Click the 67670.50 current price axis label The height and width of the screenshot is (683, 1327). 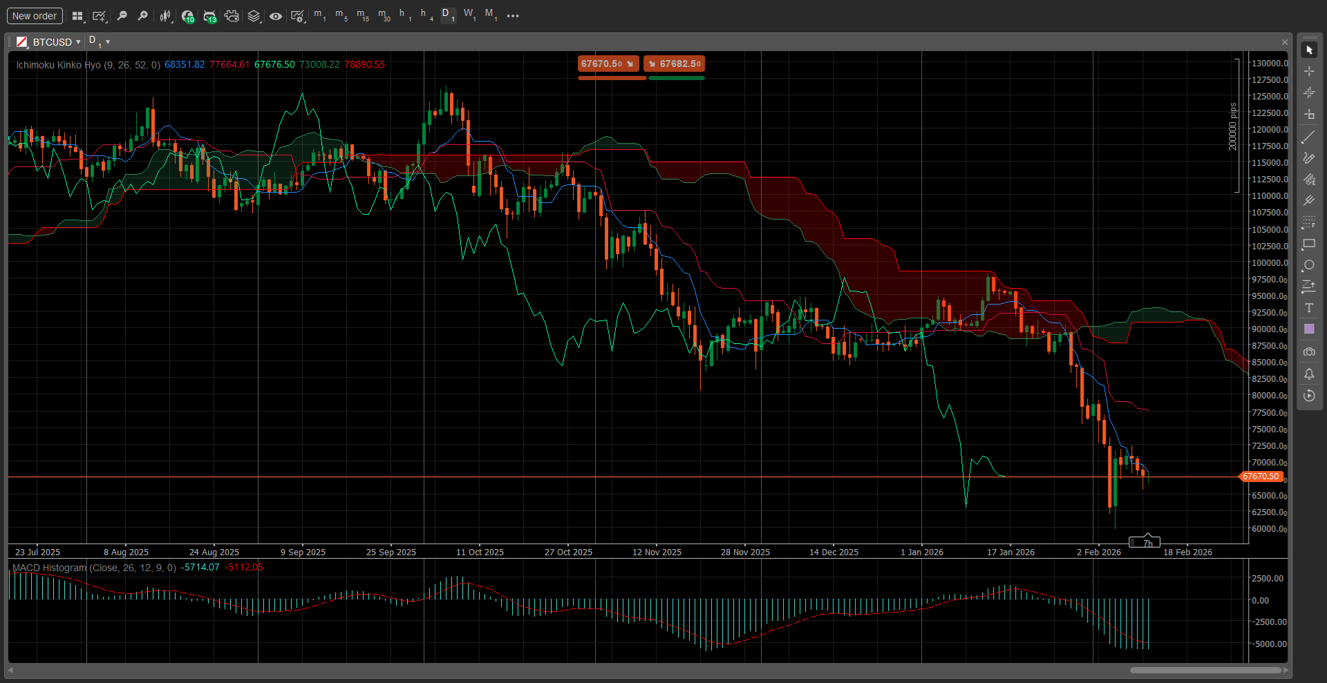point(1260,477)
